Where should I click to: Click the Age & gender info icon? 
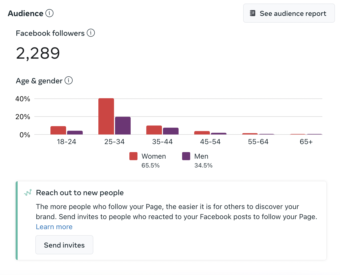pos(69,80)
